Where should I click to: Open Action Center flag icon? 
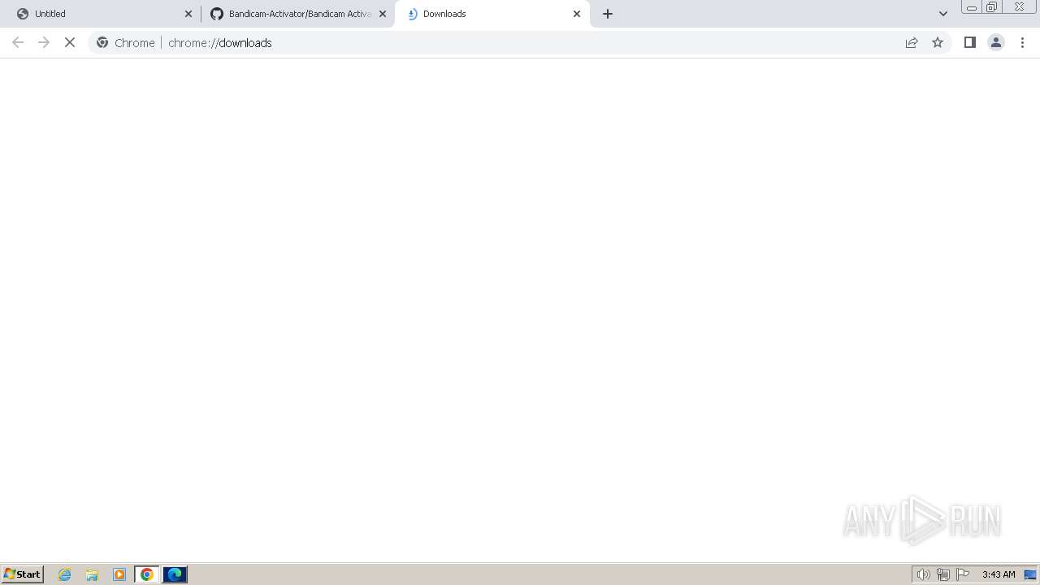(963, 574)
